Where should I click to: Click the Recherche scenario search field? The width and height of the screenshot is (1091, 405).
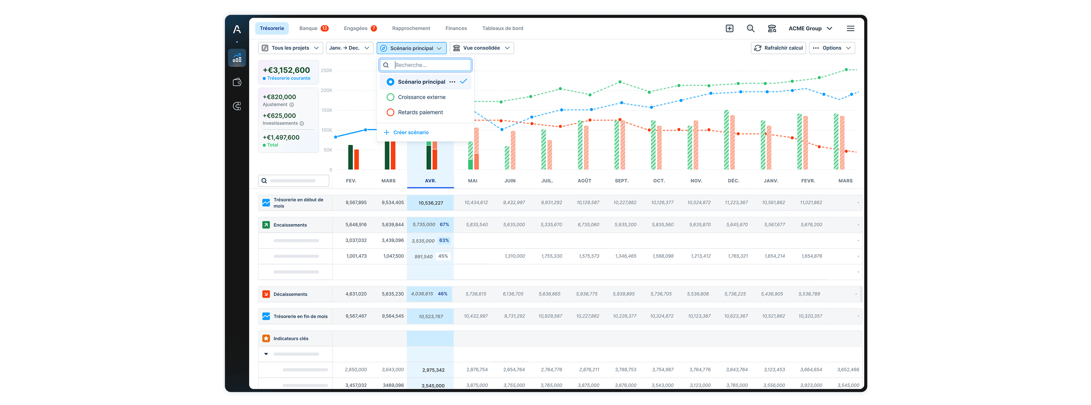[x=426, y=65]
